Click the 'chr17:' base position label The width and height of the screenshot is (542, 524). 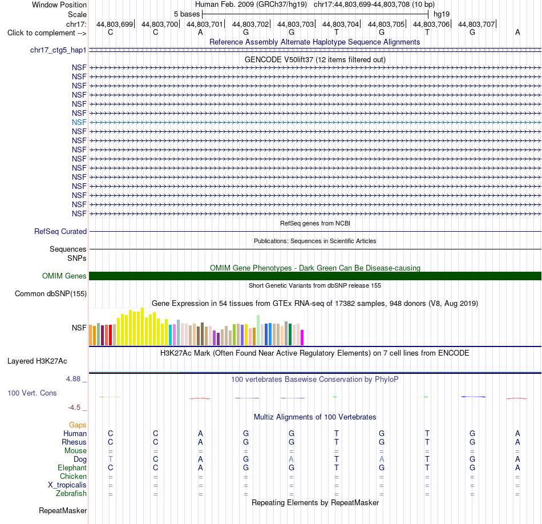76,24
